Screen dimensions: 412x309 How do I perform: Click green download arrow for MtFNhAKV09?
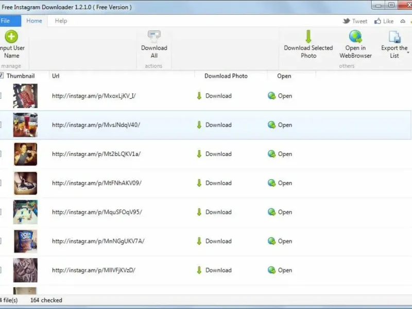(199, 183)
